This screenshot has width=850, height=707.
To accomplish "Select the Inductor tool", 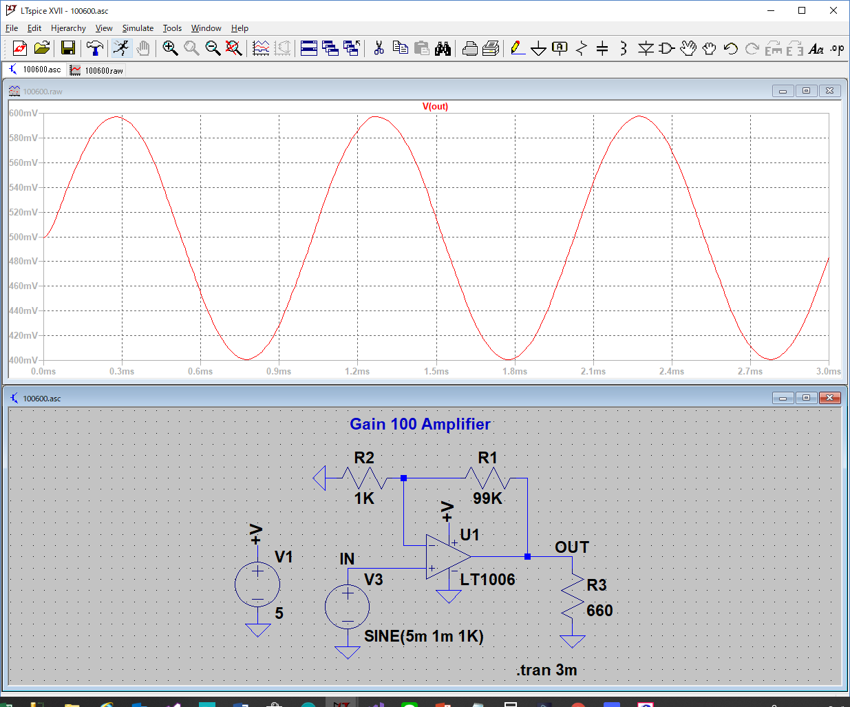I will tap(623, 48).
